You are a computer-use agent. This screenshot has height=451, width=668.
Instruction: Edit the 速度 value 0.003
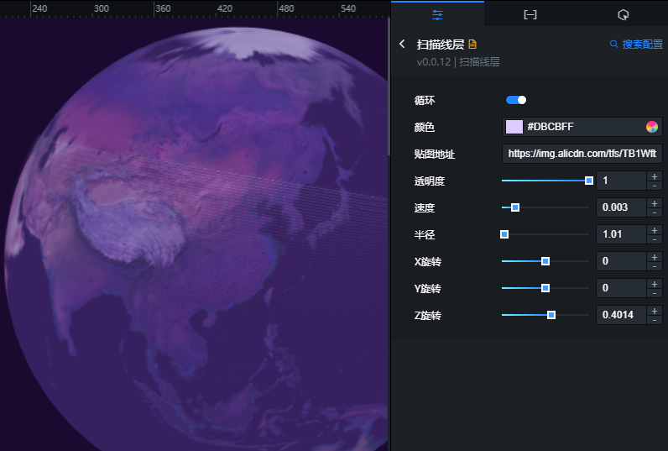(x=621, y=207)
